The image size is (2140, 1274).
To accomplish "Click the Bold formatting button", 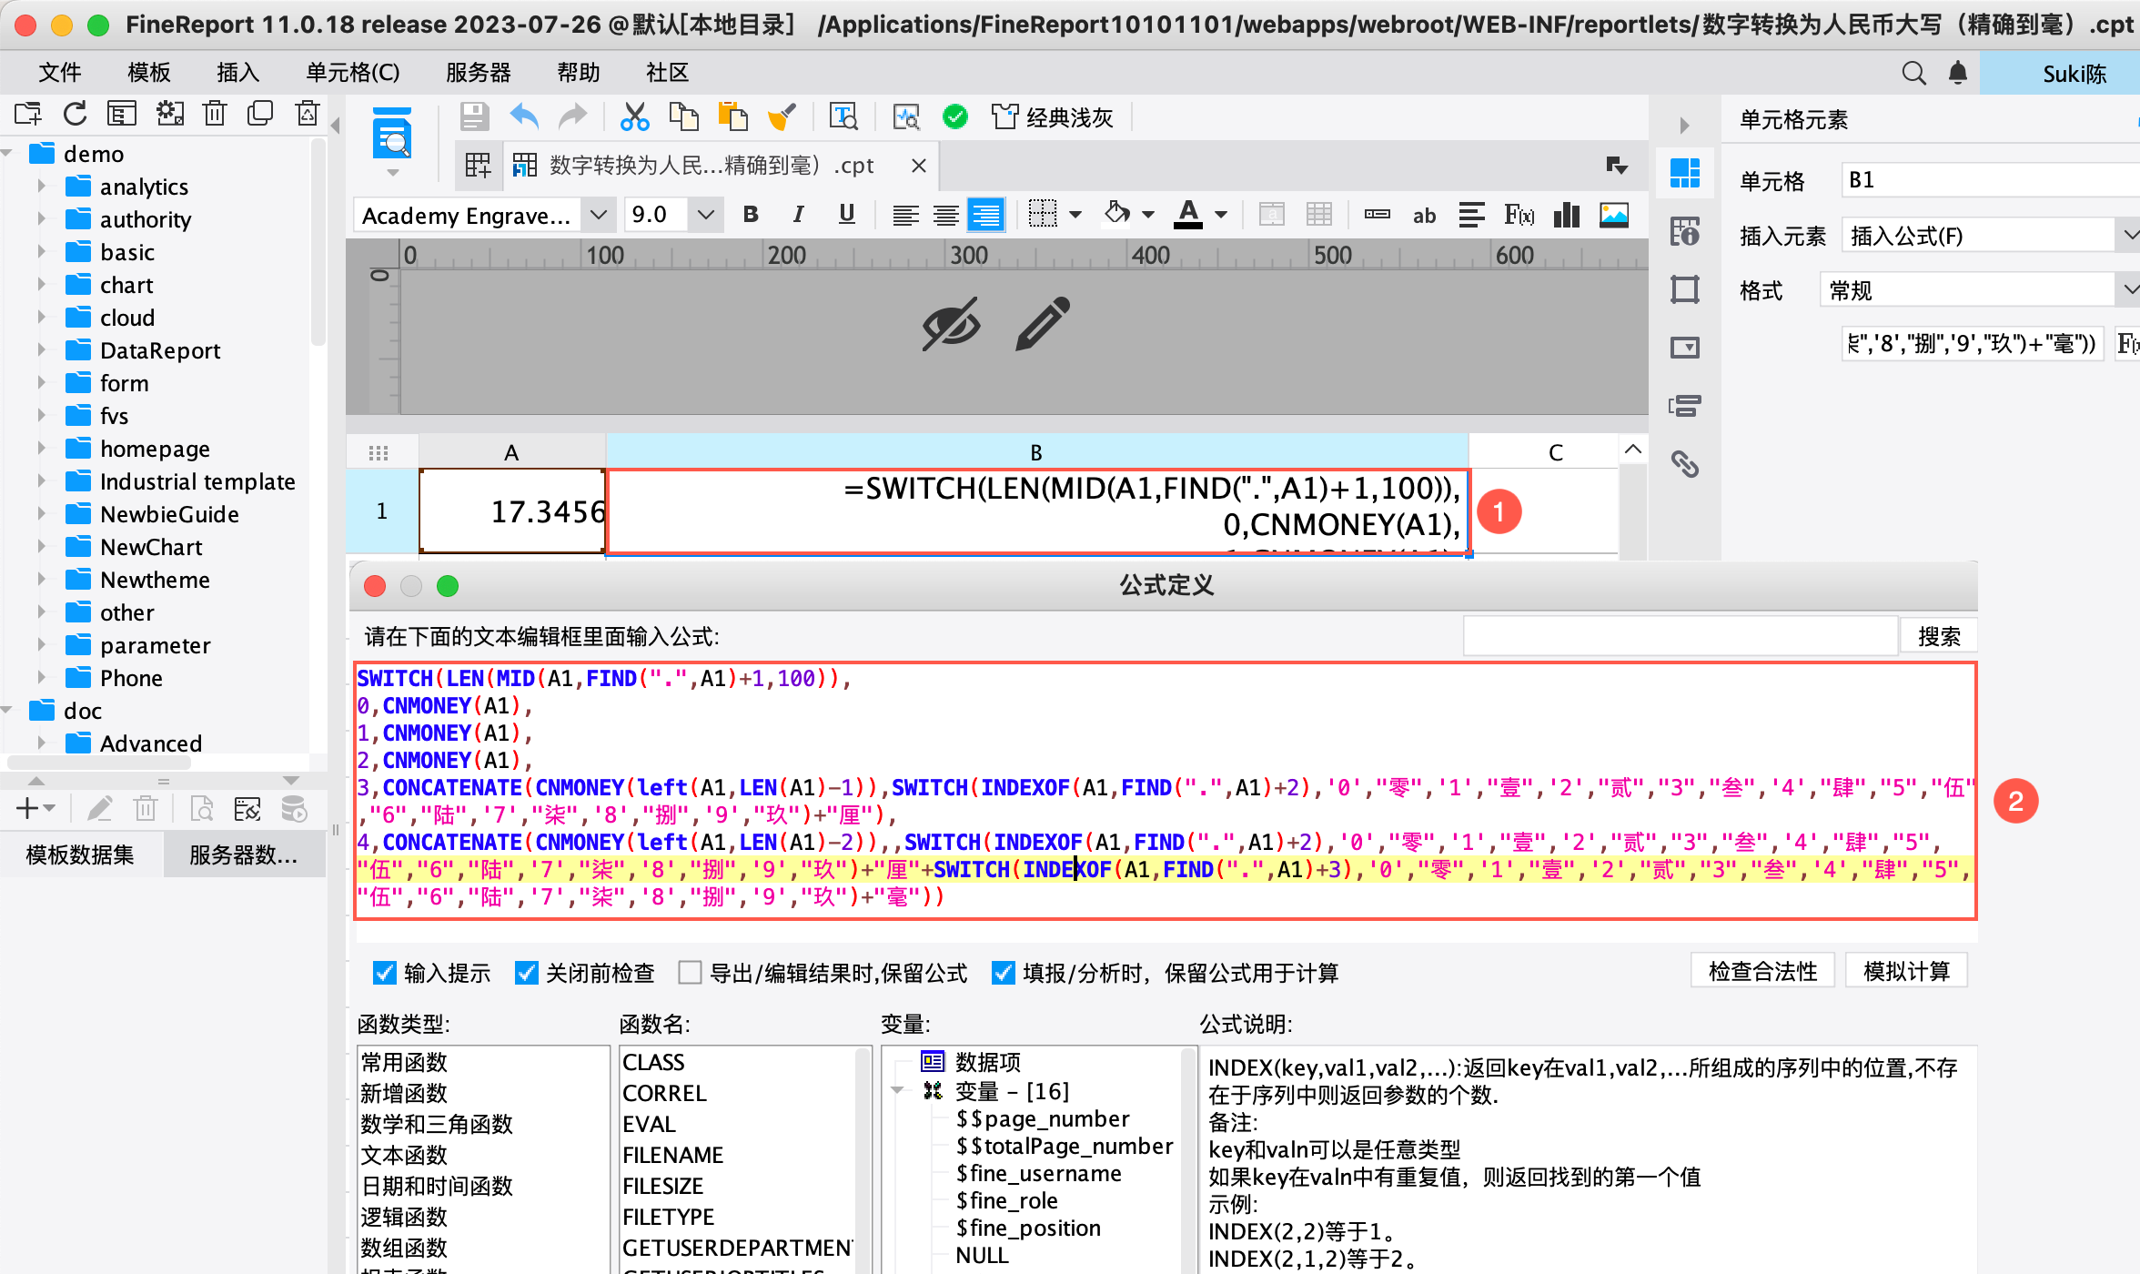I will (x=751, y=215).
